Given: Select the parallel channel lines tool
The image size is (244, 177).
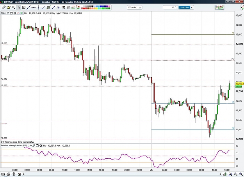Looking at the screenshot, I should coord(58,7).
